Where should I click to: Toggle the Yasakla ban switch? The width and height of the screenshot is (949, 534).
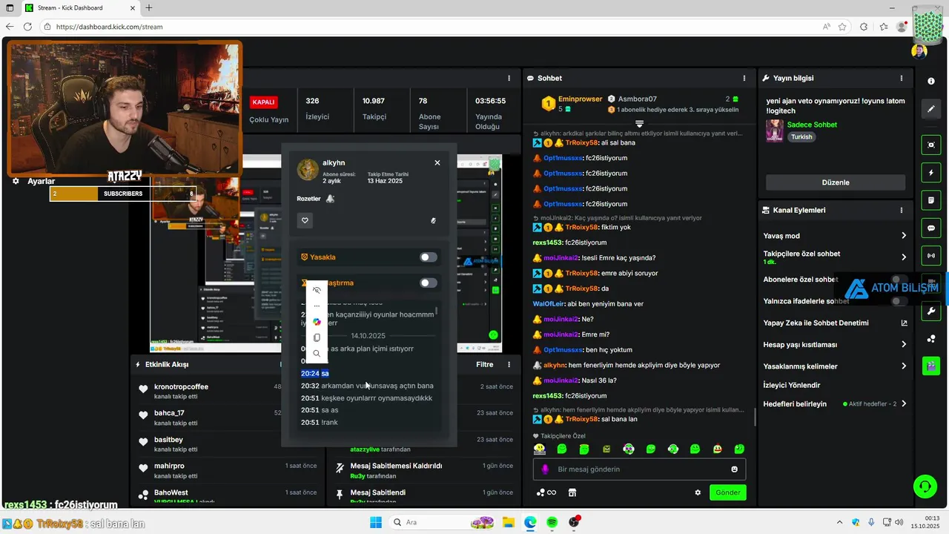coord(429,257)
